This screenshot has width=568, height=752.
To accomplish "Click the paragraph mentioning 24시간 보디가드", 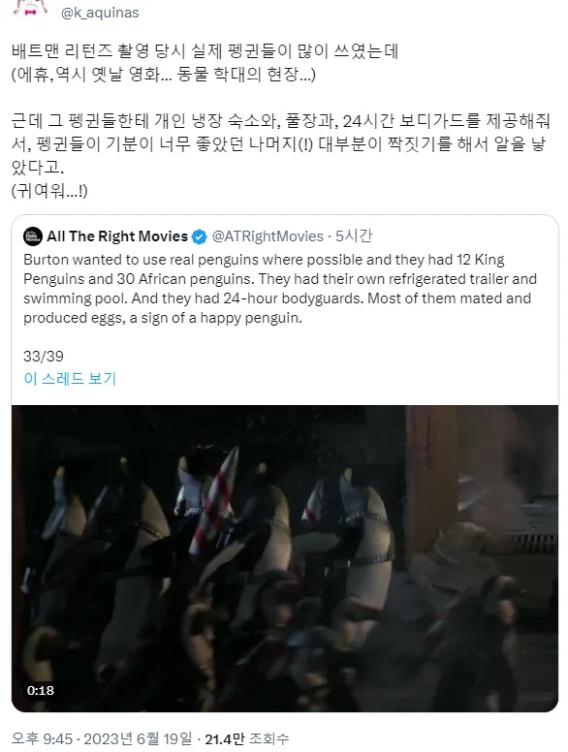I will (281, 143).
